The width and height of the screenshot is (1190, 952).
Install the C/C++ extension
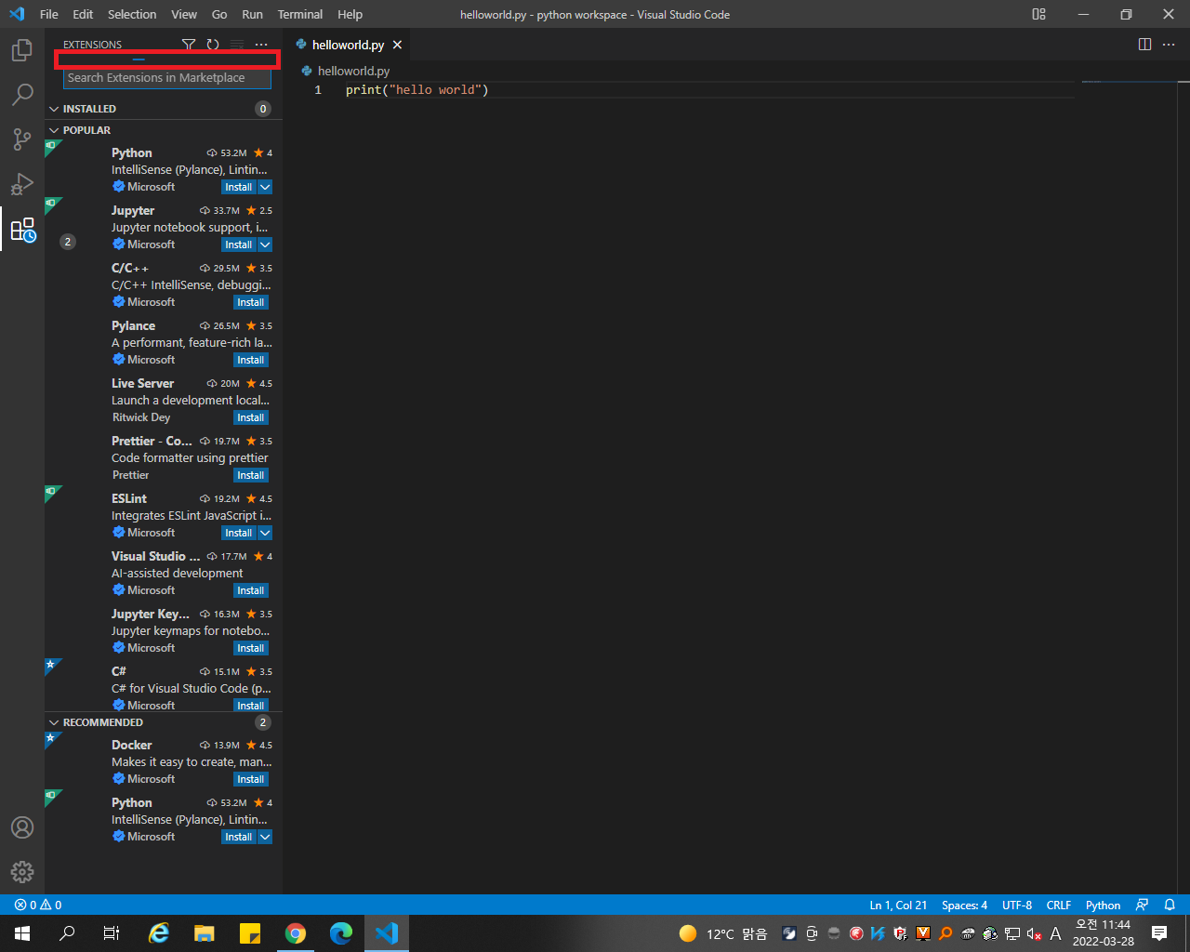coord(250,302)
